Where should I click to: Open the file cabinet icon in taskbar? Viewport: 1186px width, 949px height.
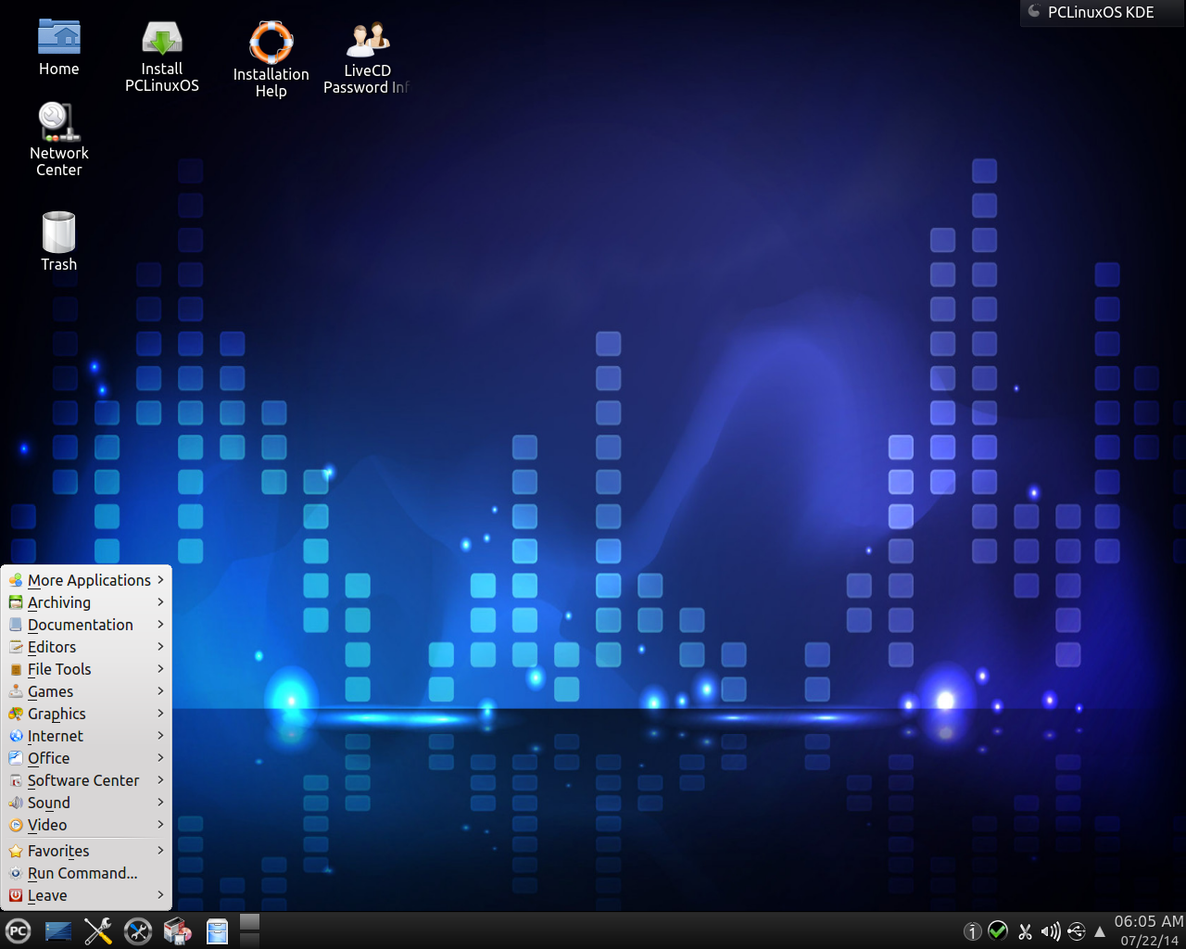(217, 931)
